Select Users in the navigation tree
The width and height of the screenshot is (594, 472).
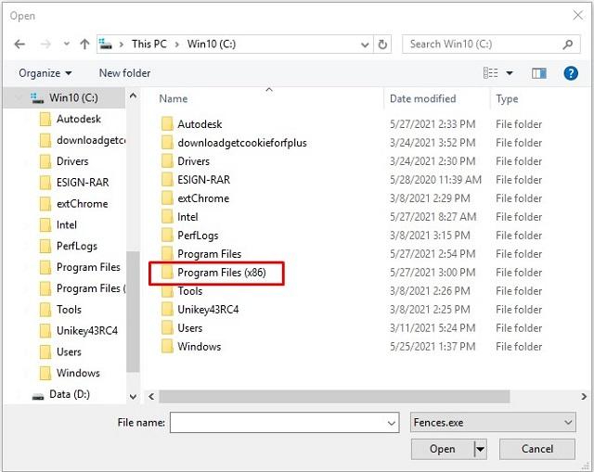[69, 352]
